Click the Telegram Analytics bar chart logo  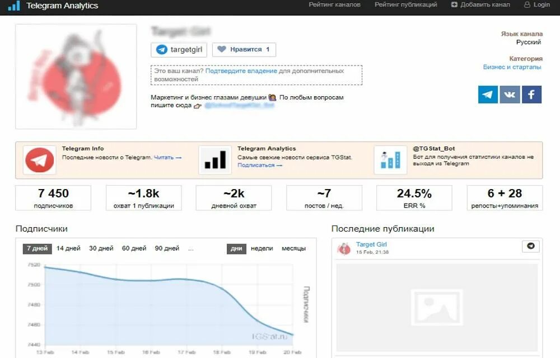[x=13, y=6]
